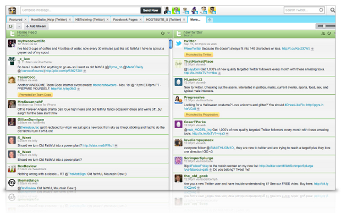Open HOOTSUITE_U (Twitter) tab

(x=163, y=20)
